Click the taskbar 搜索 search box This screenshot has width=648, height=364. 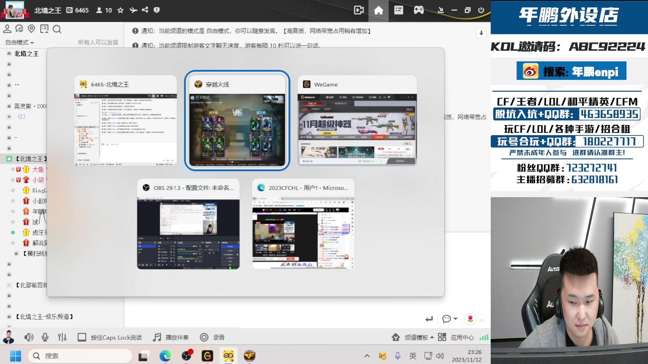80,356
